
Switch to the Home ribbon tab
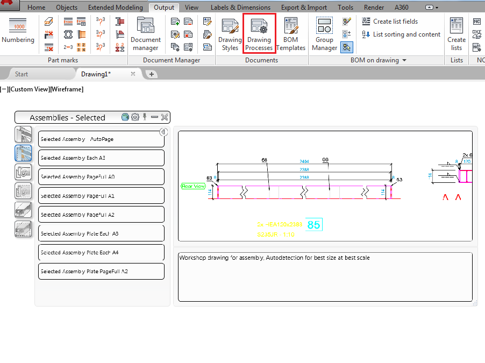point(36,8)
